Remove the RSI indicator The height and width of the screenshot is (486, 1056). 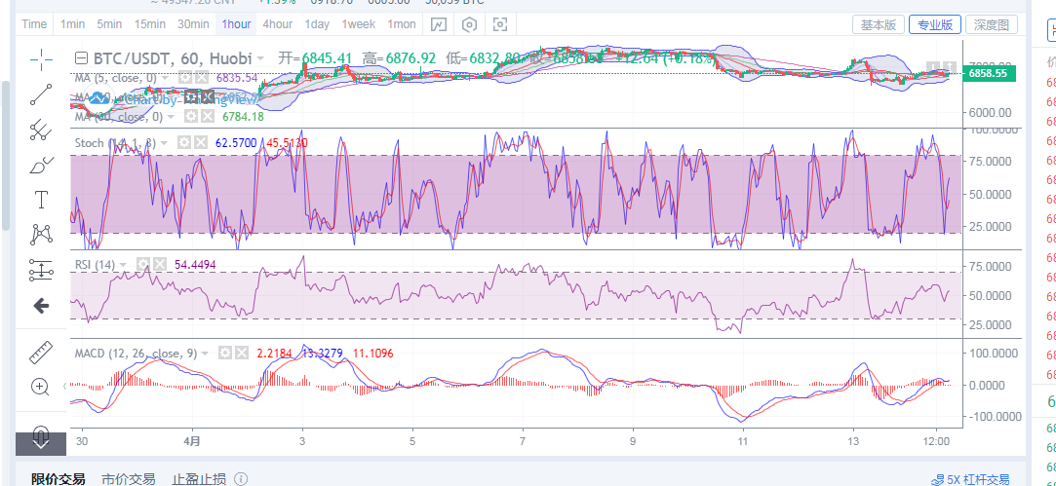click(x=159, y=265)
